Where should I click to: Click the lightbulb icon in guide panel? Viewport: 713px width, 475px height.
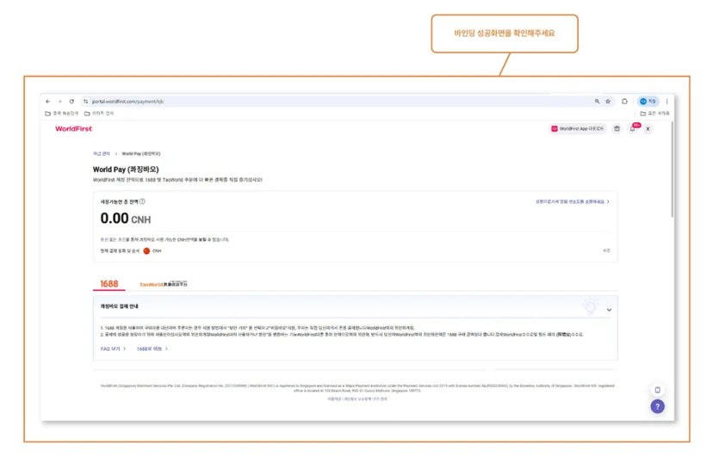(x=591, y=306)
